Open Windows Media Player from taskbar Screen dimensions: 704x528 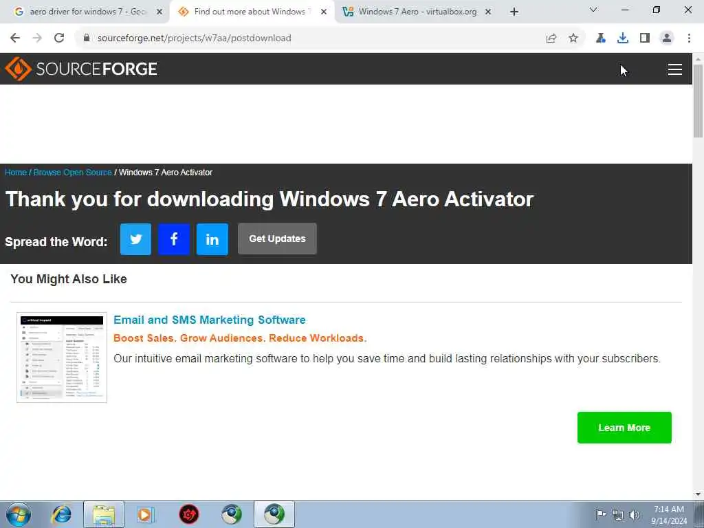pyautogui.click(x=146, y=514)
